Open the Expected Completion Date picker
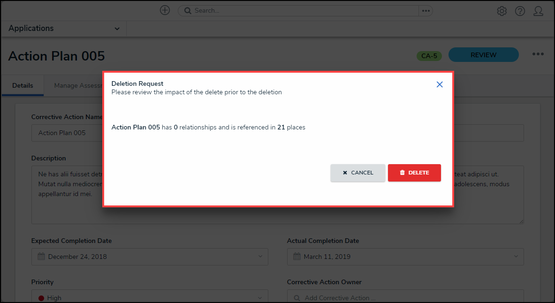Image resolution: width=555 pixels, height=303 pixels. 150,257
